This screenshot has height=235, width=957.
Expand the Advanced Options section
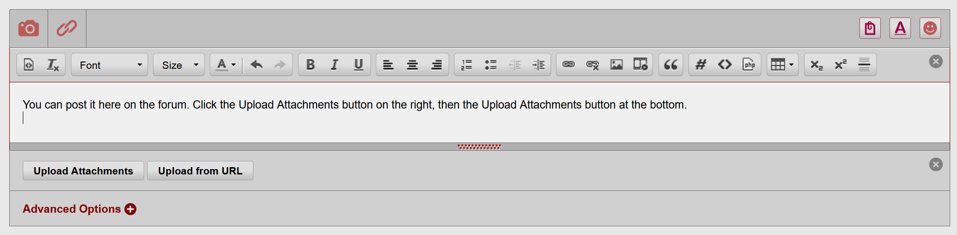pos(80,209)
